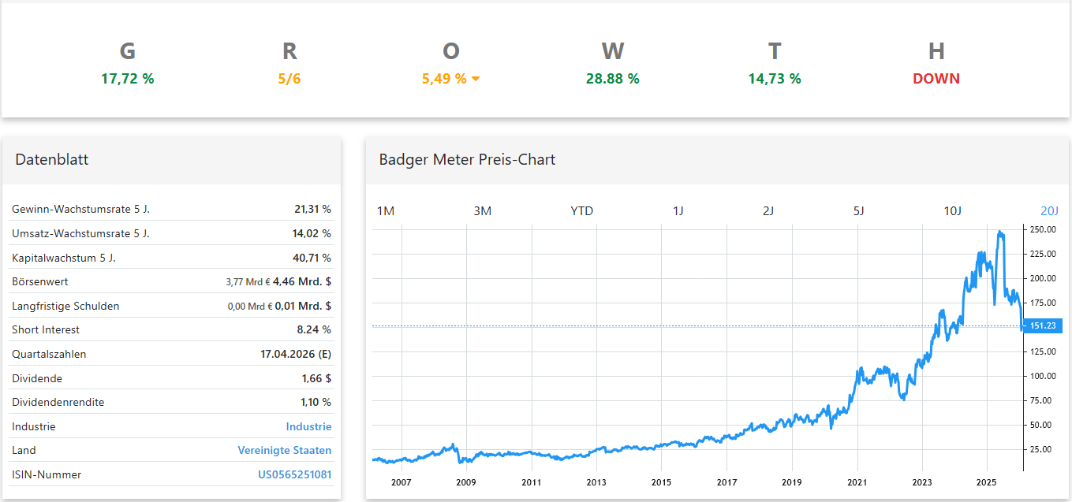
Task: Click the blue 151.23 price marker
Action: coord(1041,325)
